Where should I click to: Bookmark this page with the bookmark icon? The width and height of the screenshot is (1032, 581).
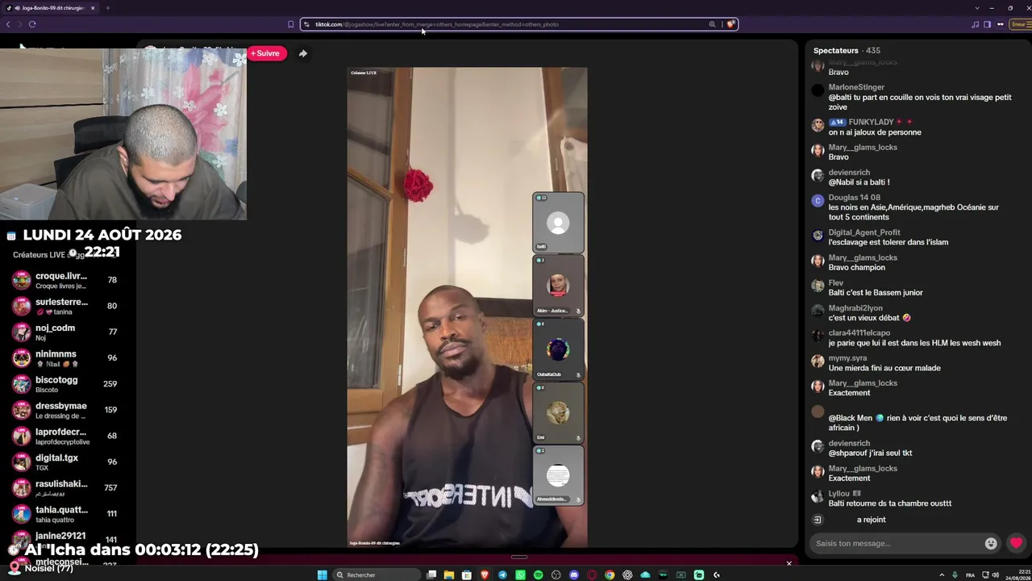pos(291,24)
